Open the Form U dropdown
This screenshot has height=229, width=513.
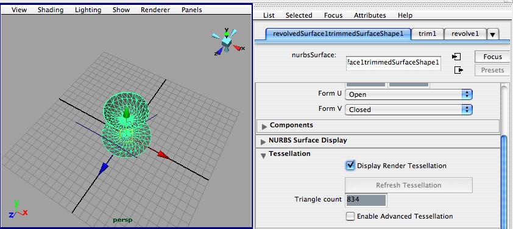point(409,94)
